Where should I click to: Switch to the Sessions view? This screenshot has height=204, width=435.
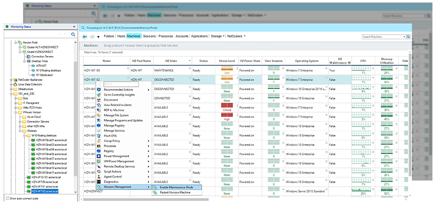point(149,36)
